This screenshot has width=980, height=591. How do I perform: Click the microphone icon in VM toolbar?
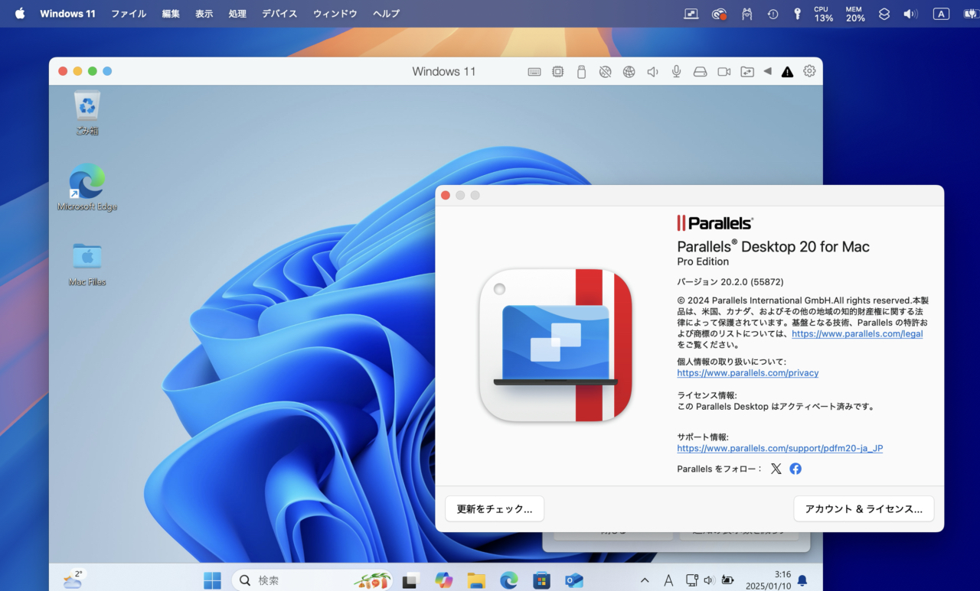click(x=676, y=72)
